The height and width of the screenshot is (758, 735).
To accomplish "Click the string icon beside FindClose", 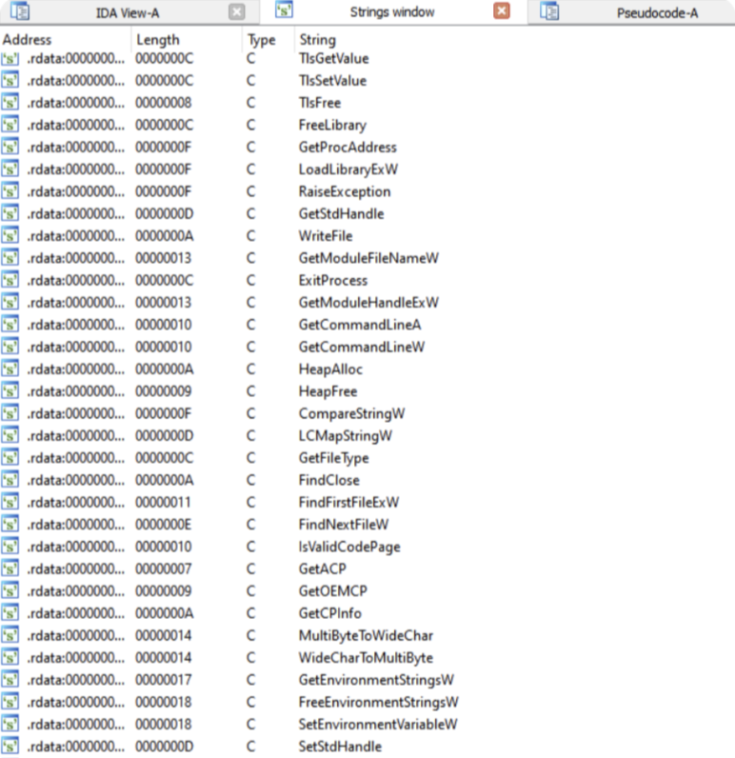I will (x=10, y=481).
